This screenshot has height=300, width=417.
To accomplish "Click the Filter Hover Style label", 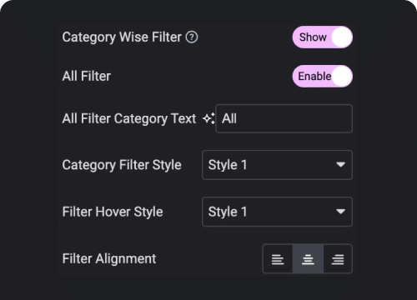I will 113,212.
